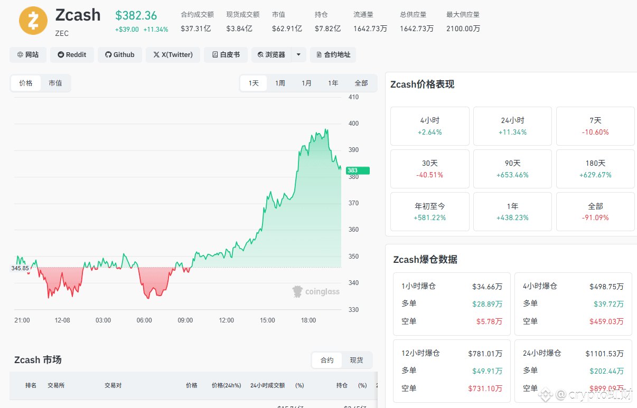Click the 30天 performance card

(430, 169)
